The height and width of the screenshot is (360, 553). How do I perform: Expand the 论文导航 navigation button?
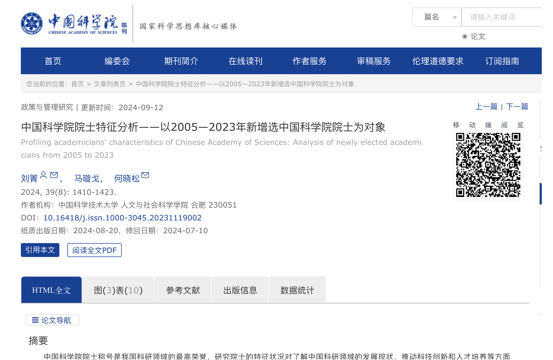[x=53, y=320]
